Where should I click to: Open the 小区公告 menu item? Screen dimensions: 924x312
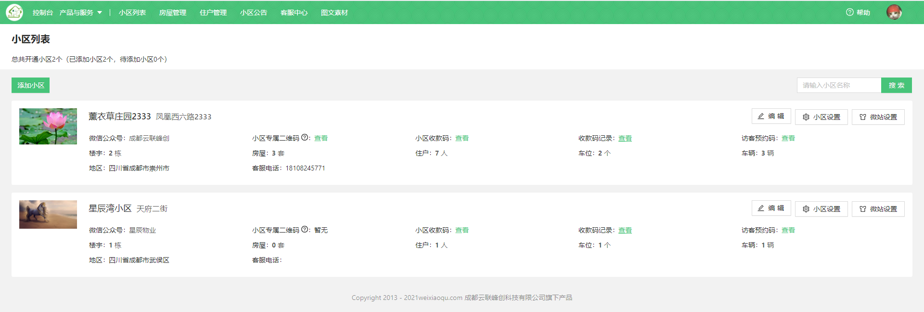tap(254, 13)
